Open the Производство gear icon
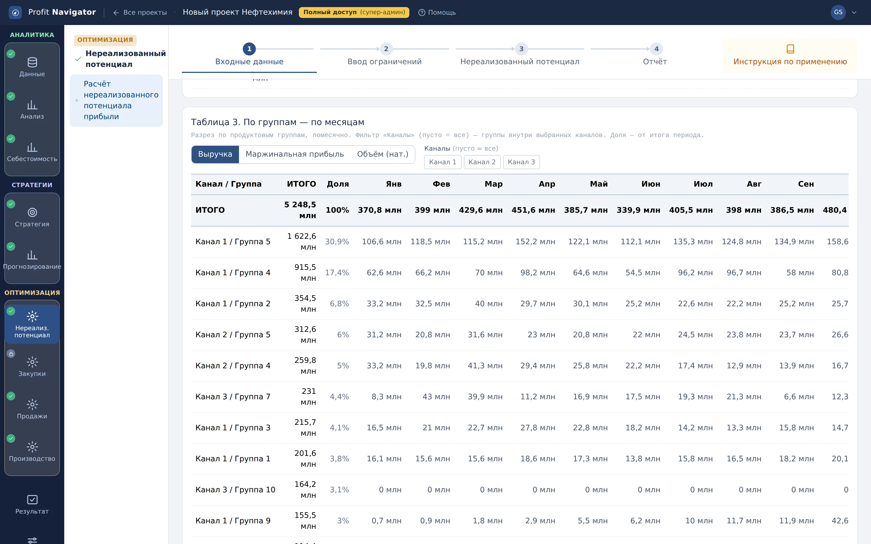This screenshot has height=544, width=871. point(32,447)
